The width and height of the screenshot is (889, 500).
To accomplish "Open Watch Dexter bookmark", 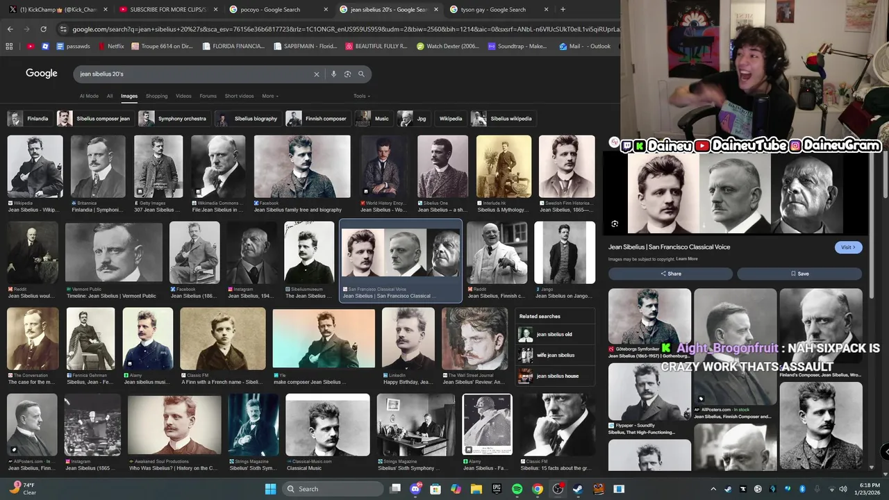I will [448, 47].
